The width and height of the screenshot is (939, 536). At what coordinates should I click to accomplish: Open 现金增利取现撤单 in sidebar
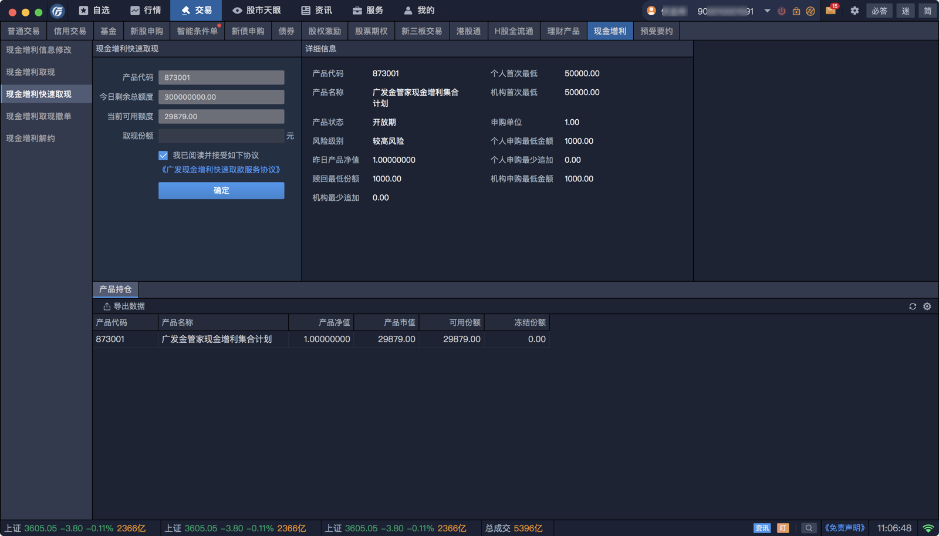46,116
